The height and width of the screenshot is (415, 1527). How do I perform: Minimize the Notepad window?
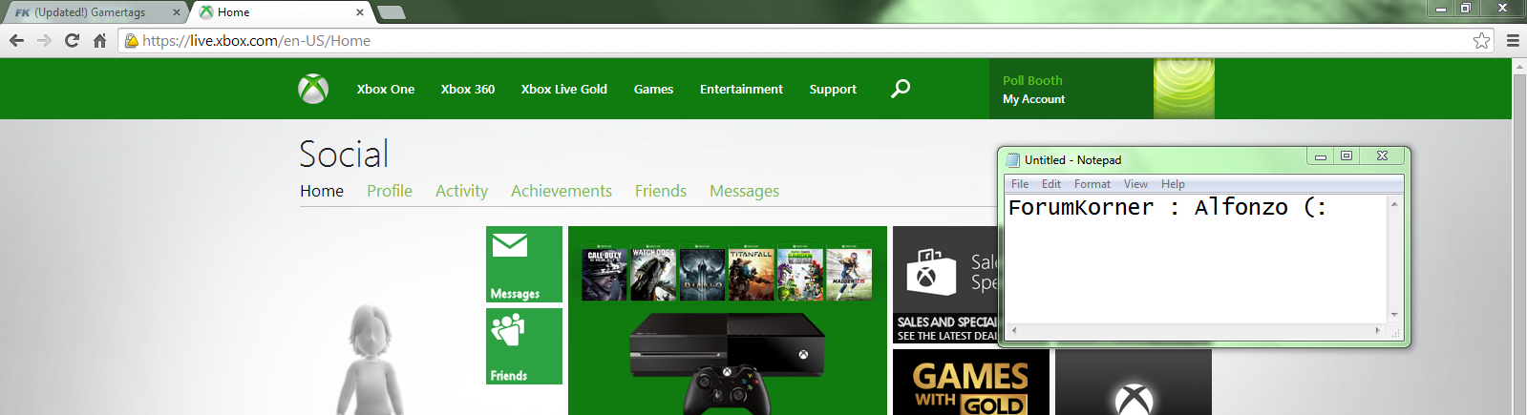tap(1321, 156)
